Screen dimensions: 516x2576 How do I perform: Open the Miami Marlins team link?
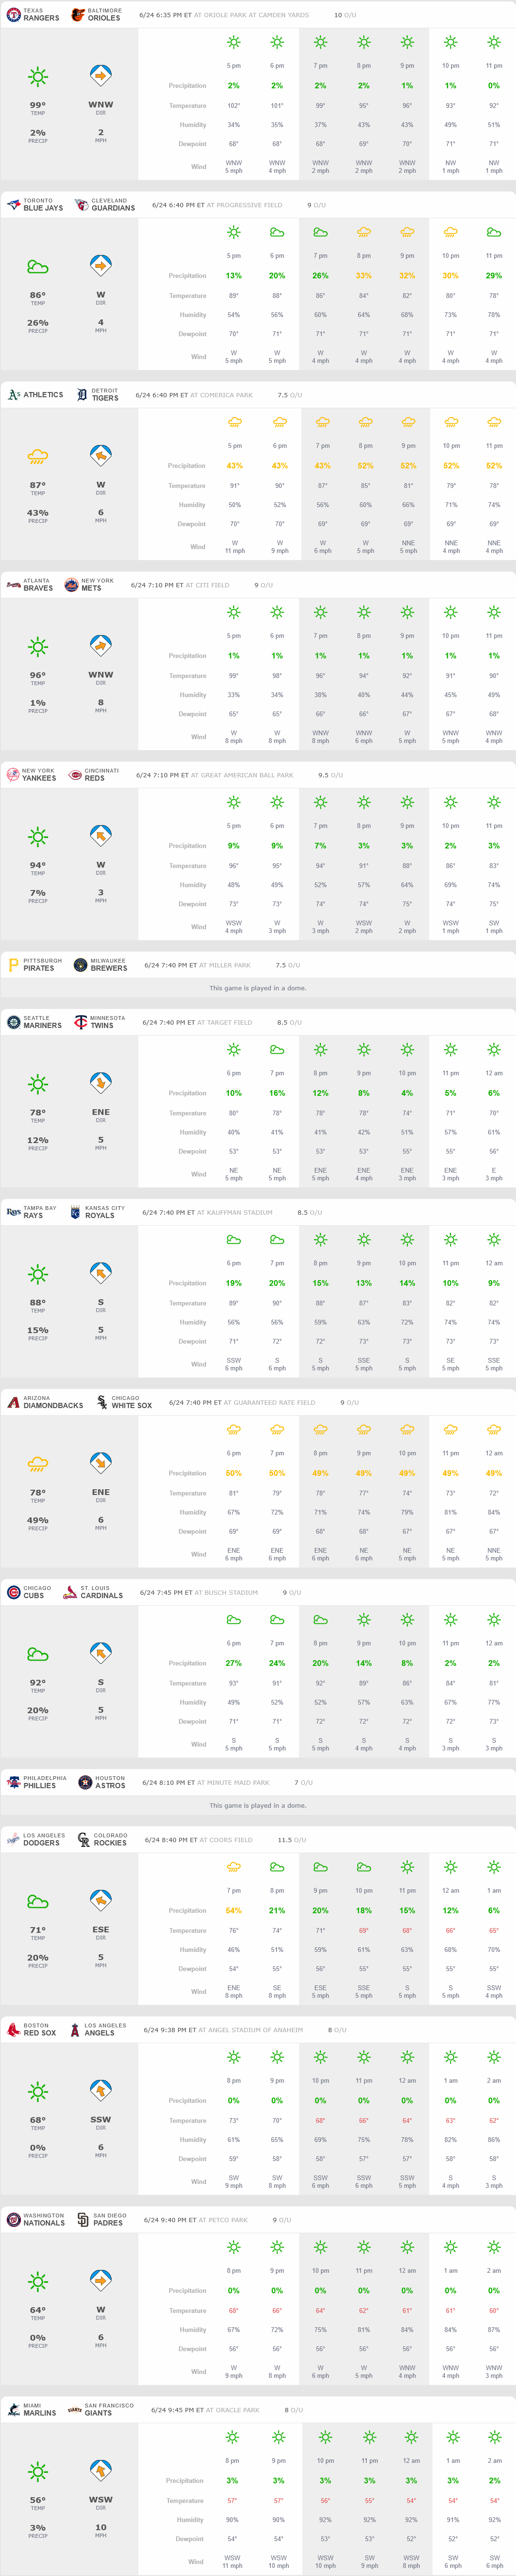[x=40, y=2409]
